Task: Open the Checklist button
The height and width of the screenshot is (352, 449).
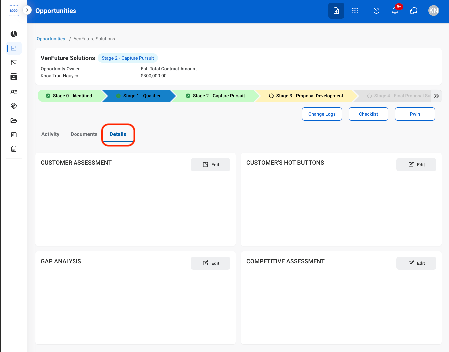Action: click(x=369, y=114)
